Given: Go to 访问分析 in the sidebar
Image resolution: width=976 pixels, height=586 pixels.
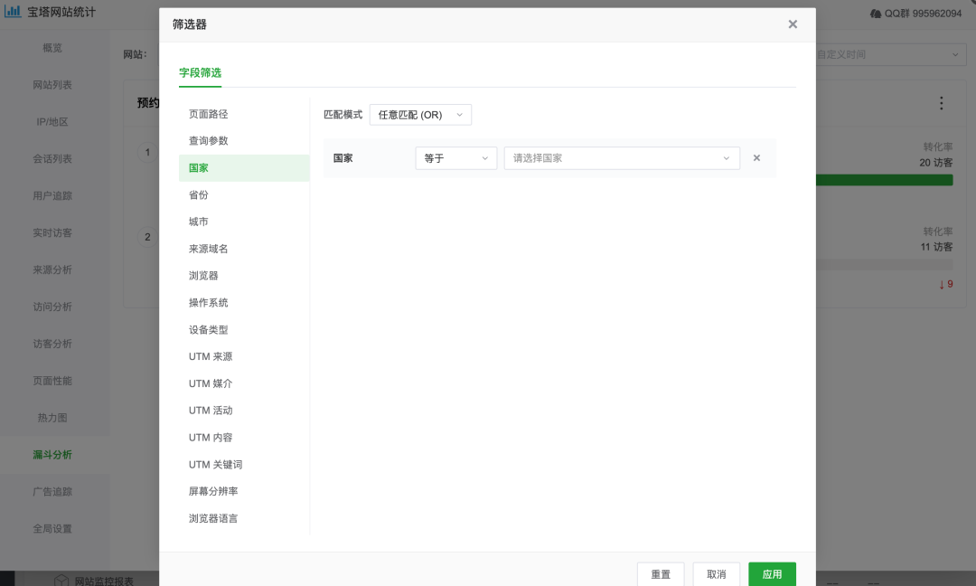Looking at the screenshot, I should [53, 307].
